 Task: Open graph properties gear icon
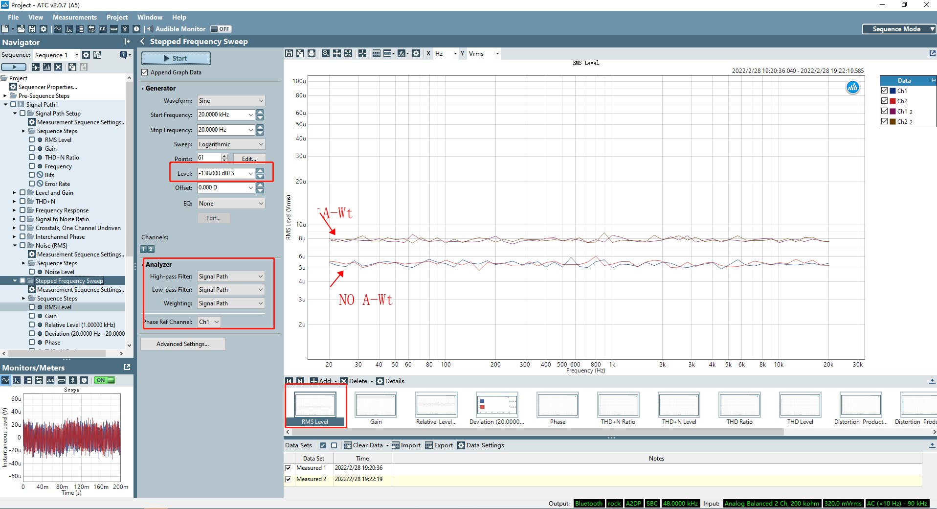tap(416, 53)
